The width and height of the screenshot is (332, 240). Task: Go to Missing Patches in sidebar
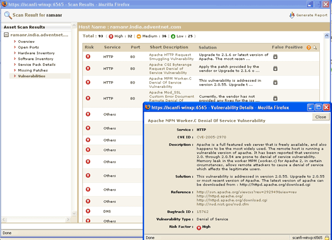coord(32,70)
